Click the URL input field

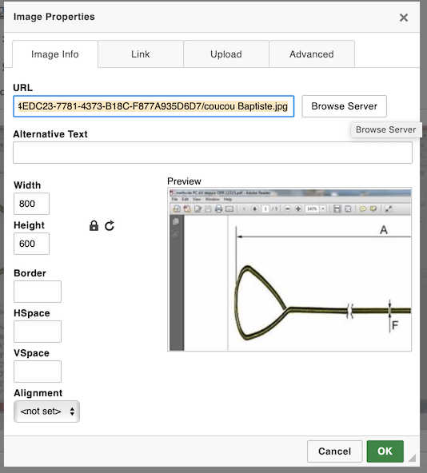(154, 106)
